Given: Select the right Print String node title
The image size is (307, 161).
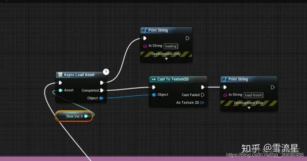Looking at the screenshot, I should pos(238,79).
